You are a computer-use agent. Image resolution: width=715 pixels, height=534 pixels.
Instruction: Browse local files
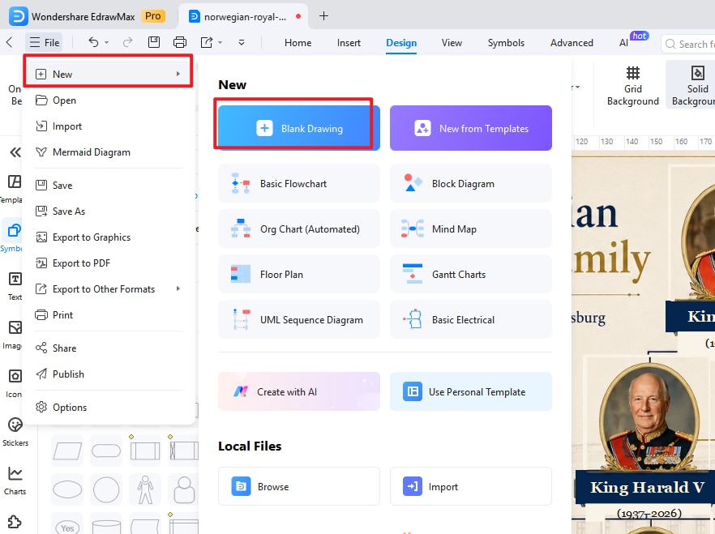click(x=298, y=486)
